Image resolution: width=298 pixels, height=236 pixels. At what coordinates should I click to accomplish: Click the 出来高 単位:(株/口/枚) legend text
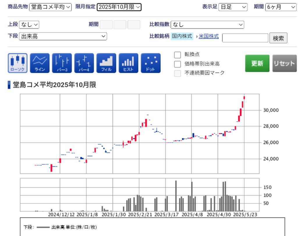click(x=74, y=227)
